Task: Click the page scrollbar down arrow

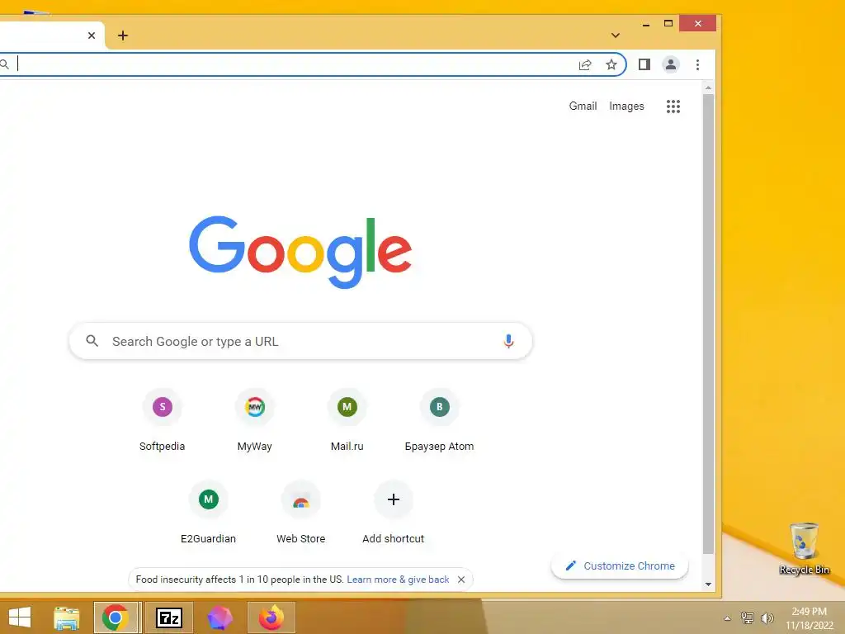Action: [709, 584]
